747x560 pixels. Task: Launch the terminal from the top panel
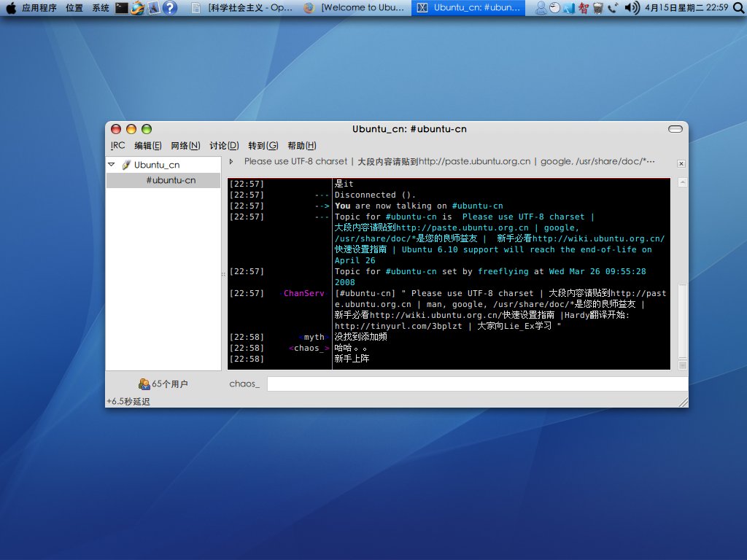[x=122, y=7]
